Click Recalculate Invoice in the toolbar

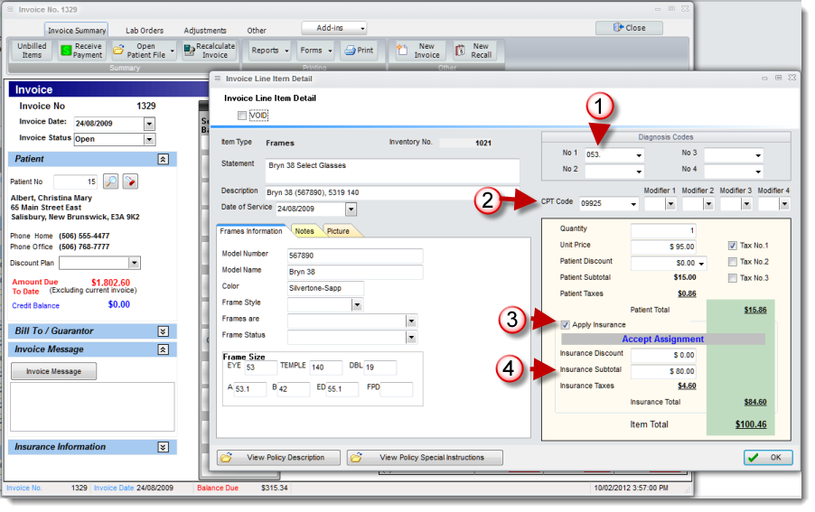click(210, 51)
